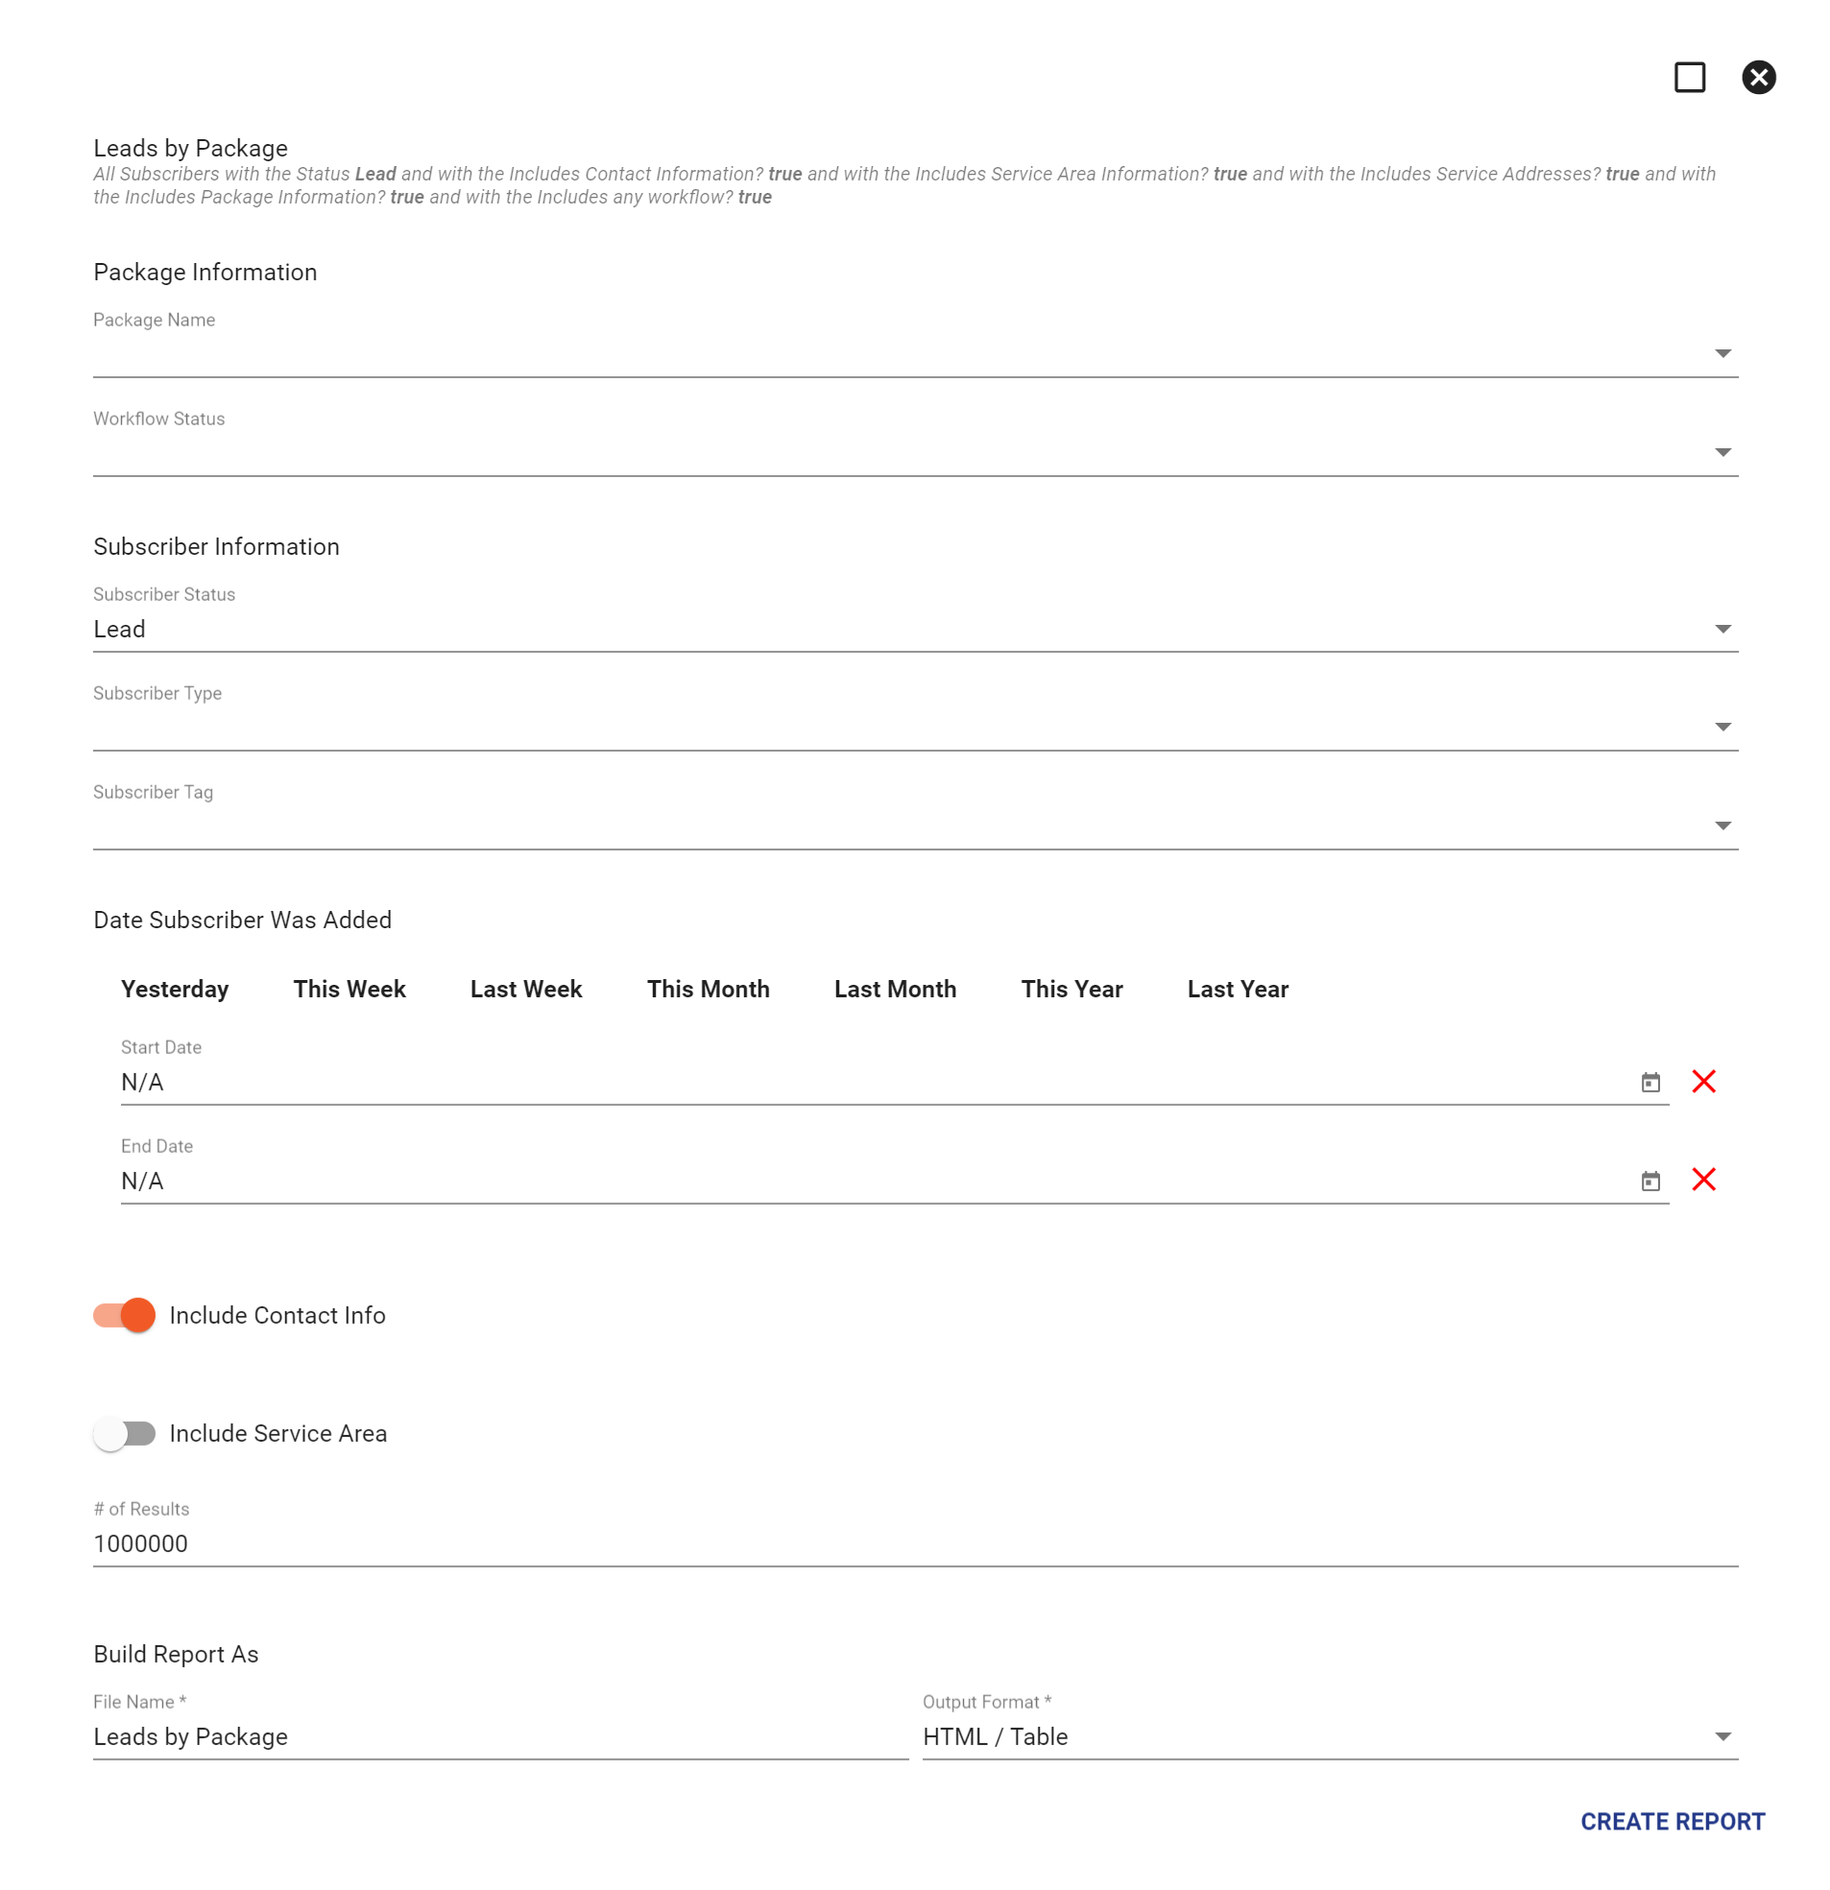Viewport: 1830px width, 1890px height.
Task: Expand the Package Name dropdown
Action: [x=914, y=353]
